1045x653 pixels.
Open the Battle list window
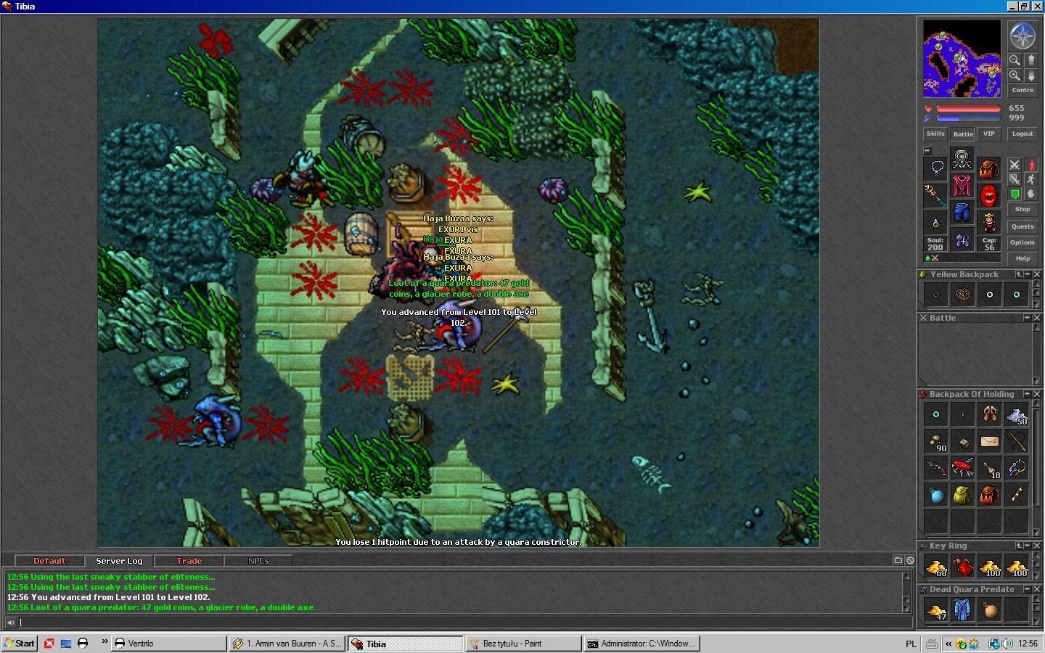[x=963, y=134]
